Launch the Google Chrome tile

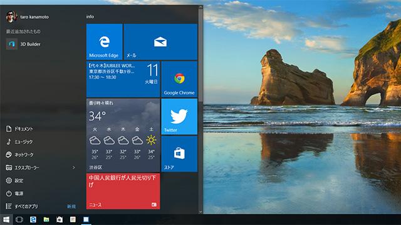(179, 79)
